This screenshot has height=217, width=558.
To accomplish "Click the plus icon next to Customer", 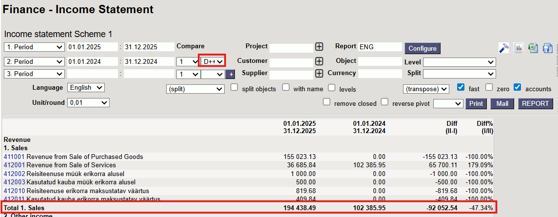I will (319, 61).
